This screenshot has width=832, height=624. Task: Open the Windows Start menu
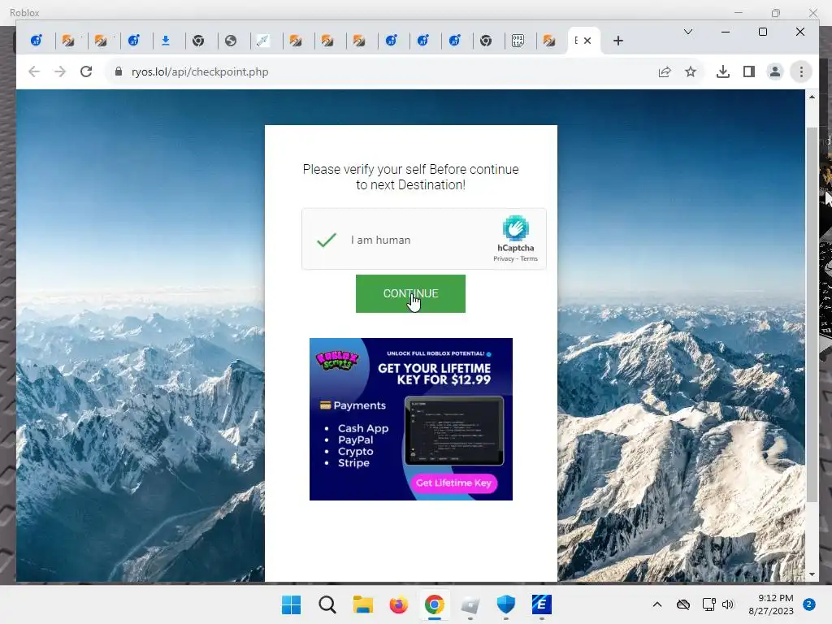(x=291, y=604)
